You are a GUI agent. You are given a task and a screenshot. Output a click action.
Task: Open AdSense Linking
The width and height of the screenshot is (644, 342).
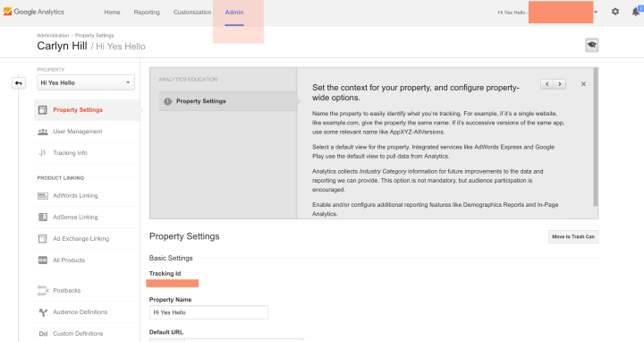click(75, 217)
